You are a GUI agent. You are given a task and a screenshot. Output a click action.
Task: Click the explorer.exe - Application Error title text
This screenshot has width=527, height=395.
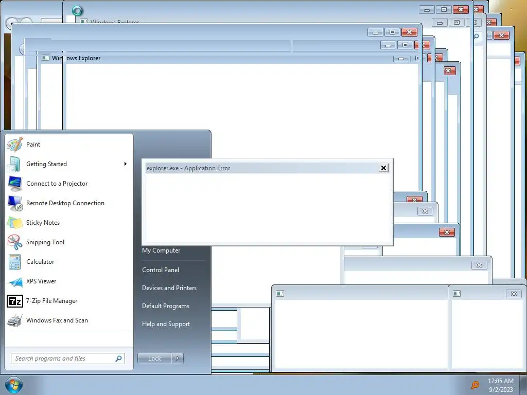(x=188, y=168)
